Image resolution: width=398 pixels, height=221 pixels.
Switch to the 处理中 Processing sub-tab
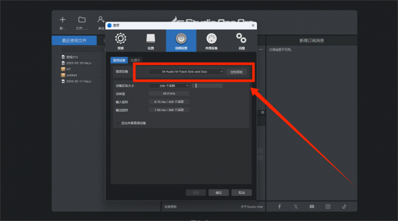click(135, 60)
